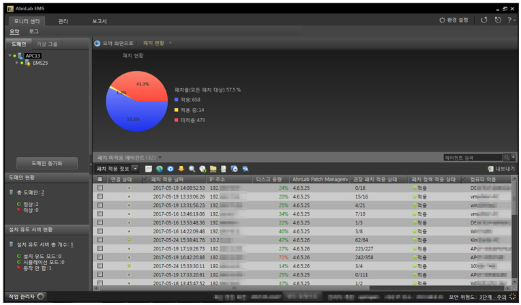Click the table vertical scrollbar thumb

coord(514,198)
